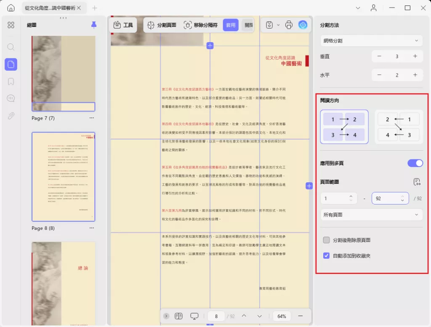Open the 所有頁面 page range dropdown
This screenshot has height=327, width=431.
[371, 215]
